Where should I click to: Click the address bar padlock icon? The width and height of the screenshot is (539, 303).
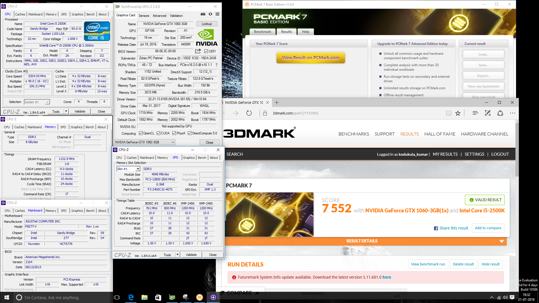[x=265, y=113]
